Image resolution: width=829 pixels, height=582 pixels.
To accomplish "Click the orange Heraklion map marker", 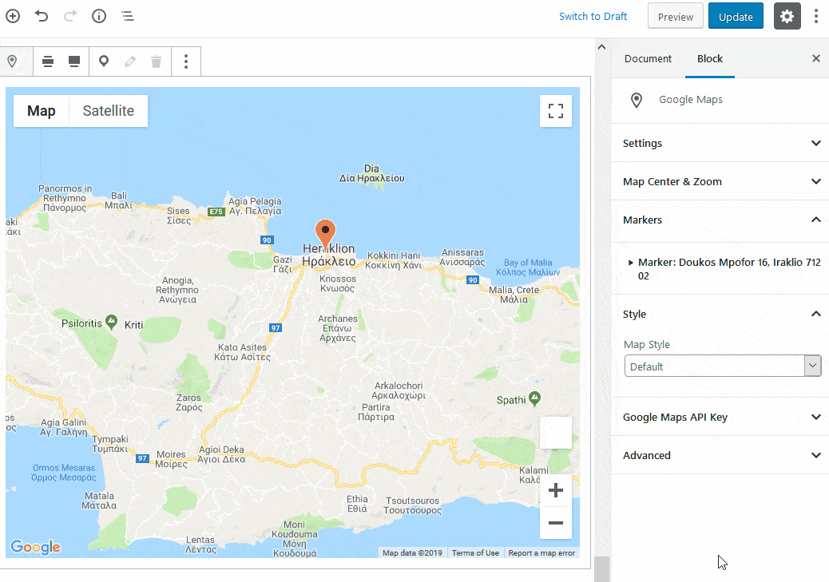I will [x=325, y=233].
